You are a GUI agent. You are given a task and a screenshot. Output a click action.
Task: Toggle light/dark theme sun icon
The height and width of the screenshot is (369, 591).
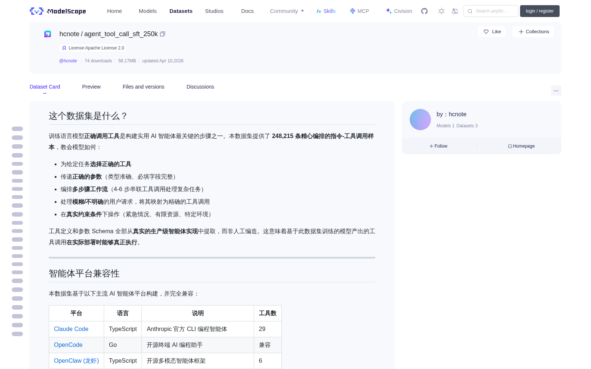point(441,11)
